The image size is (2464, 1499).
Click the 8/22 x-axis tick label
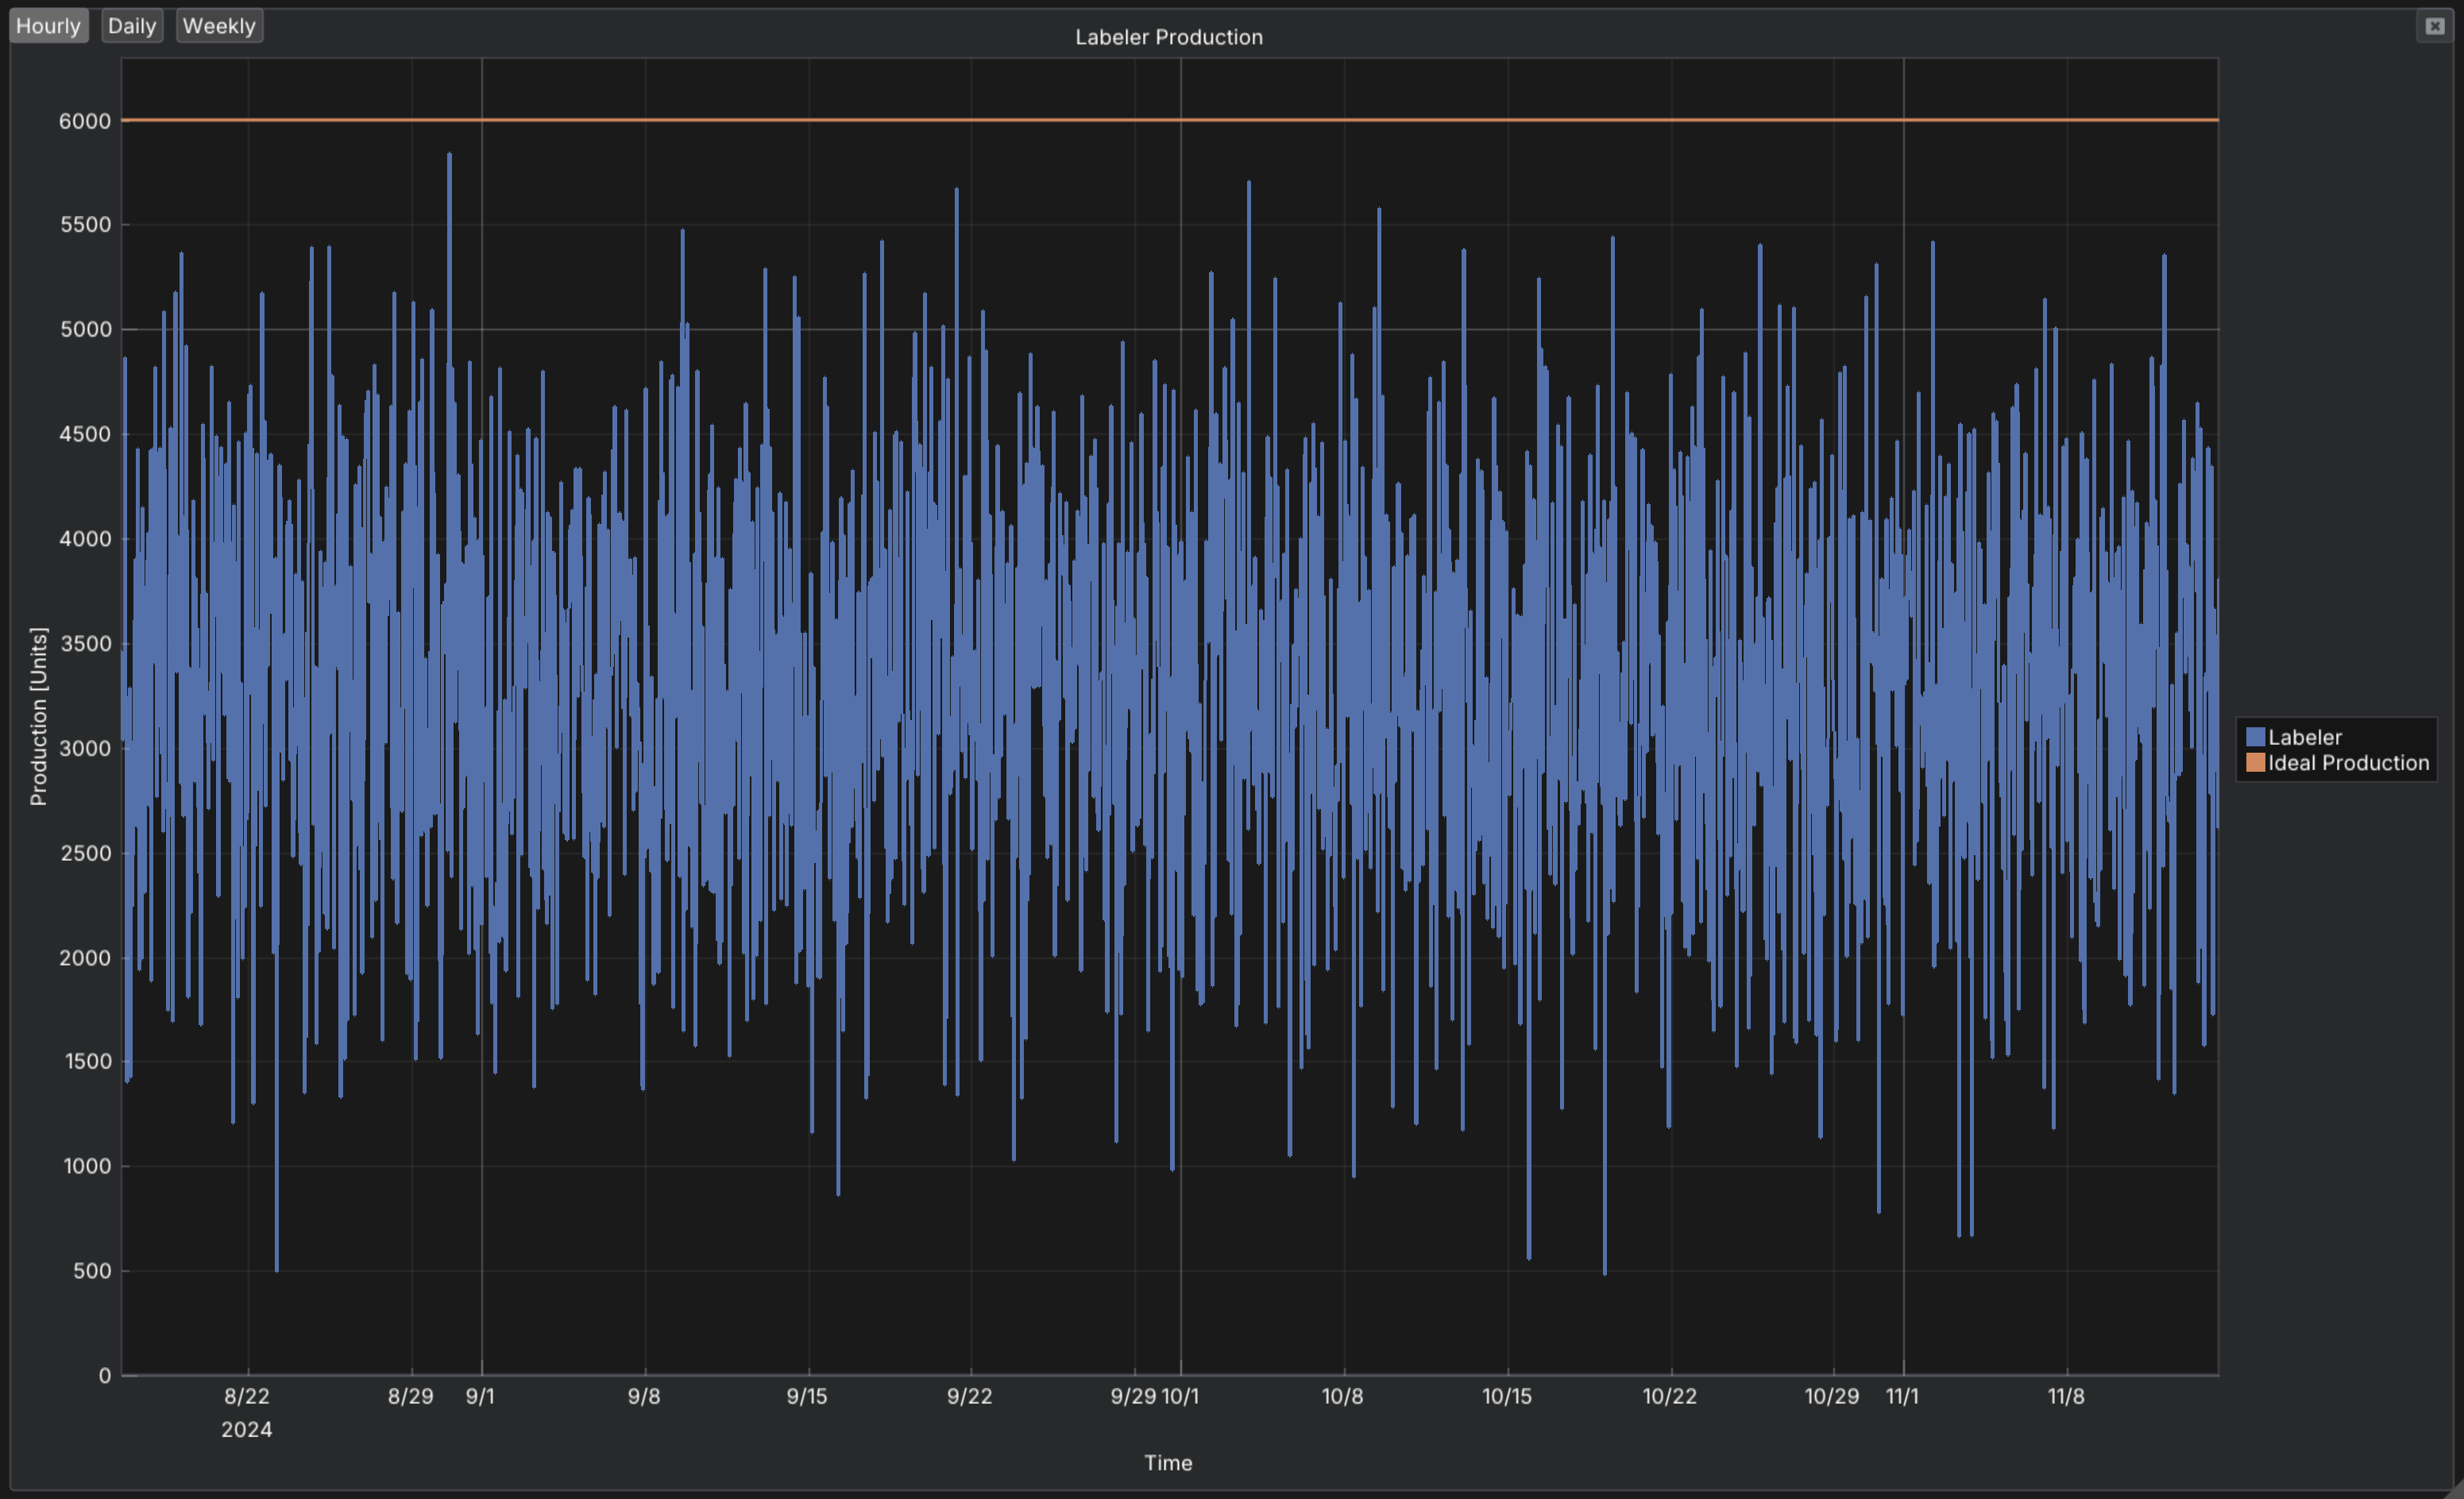(x=246, y=1397)
